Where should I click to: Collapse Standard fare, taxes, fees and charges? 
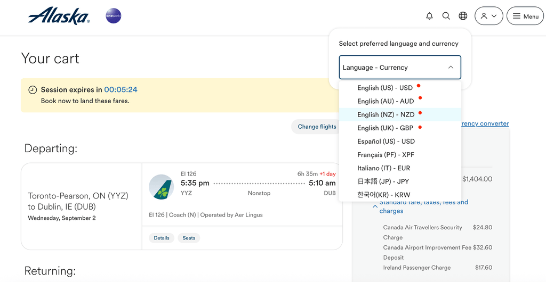[420, 206]
